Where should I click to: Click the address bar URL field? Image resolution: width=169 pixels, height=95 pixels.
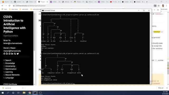point(83,6)
